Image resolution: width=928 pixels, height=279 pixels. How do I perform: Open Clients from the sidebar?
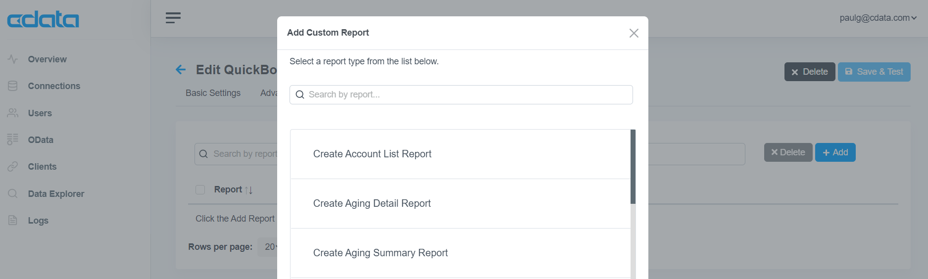pyautogui.click(x=42, y=167)
